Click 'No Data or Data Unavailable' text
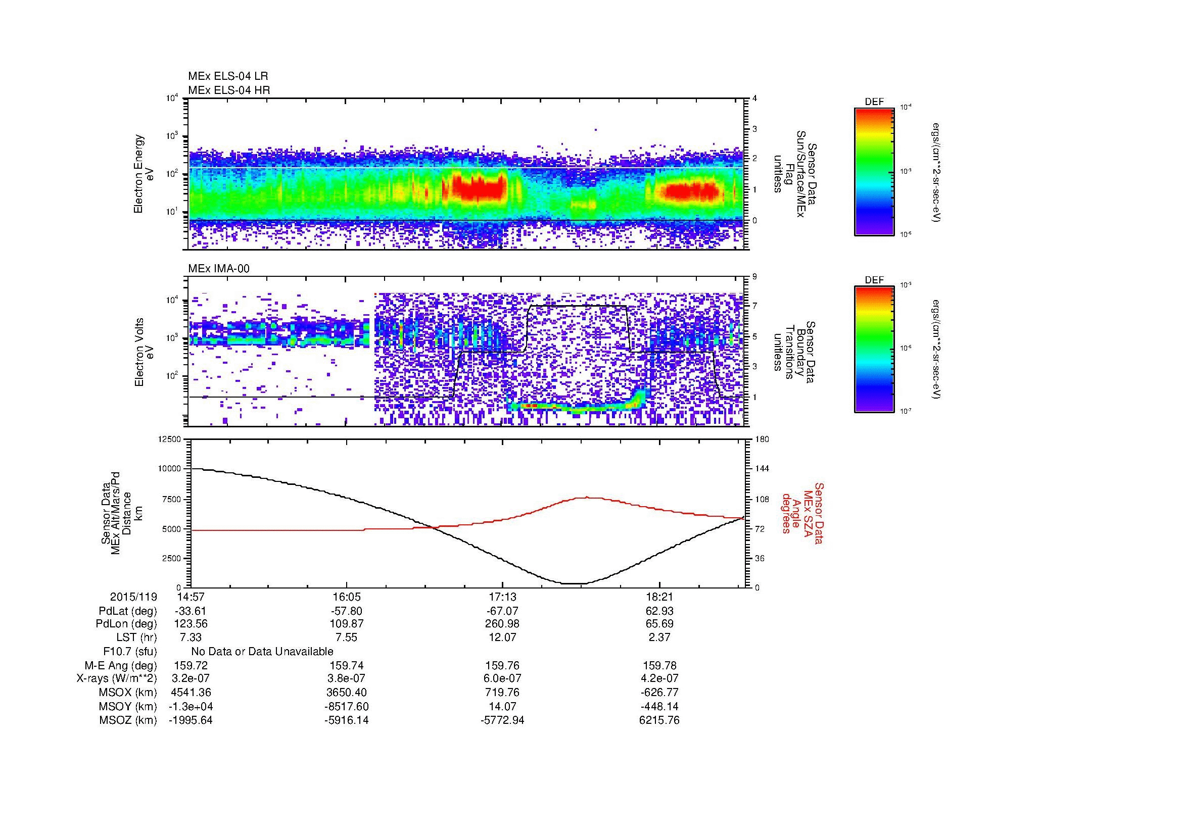Viewport: 1182px width, 835px height. (x=262, y=651)
